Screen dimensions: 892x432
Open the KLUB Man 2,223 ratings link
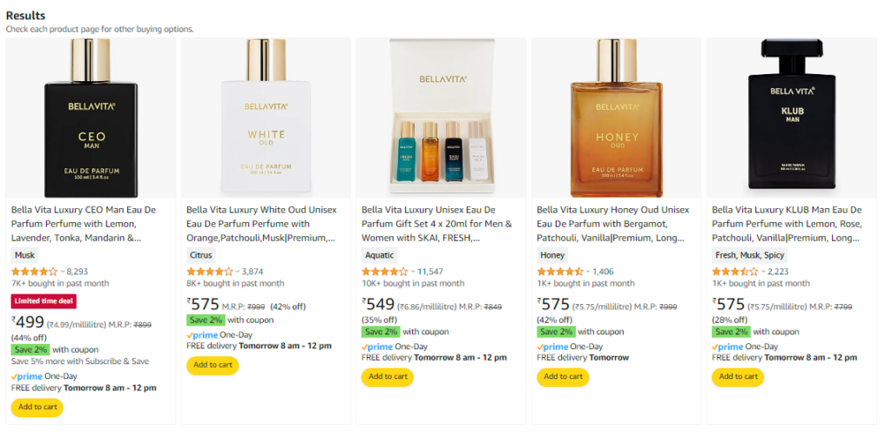coord(777,272)
